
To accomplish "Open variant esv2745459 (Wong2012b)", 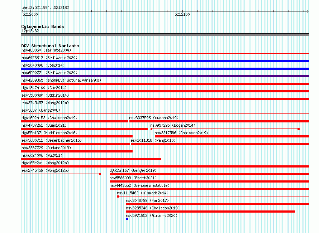I will coord(45,170).
